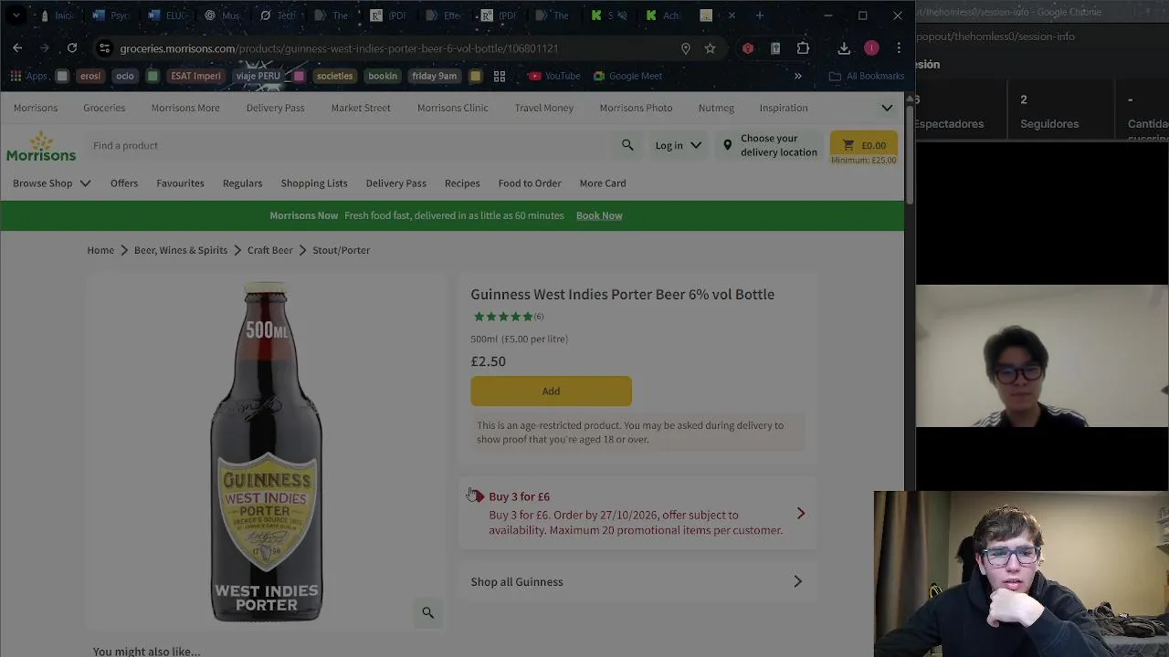Screen dimensions: 1169x657
Task: Open Favourites
Action: [x=180, y=182]
